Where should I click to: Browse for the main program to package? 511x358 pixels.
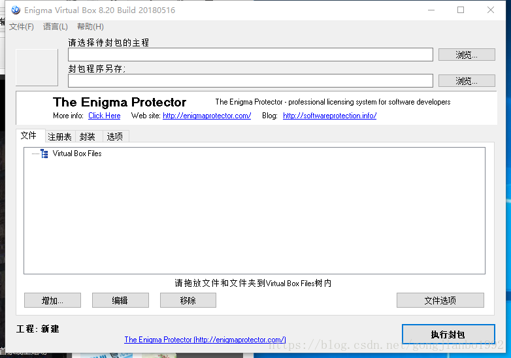click(467, 55)
